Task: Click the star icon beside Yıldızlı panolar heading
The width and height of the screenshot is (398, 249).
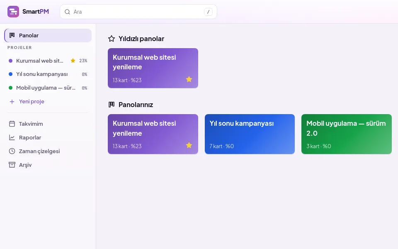Action: (112, 39)
